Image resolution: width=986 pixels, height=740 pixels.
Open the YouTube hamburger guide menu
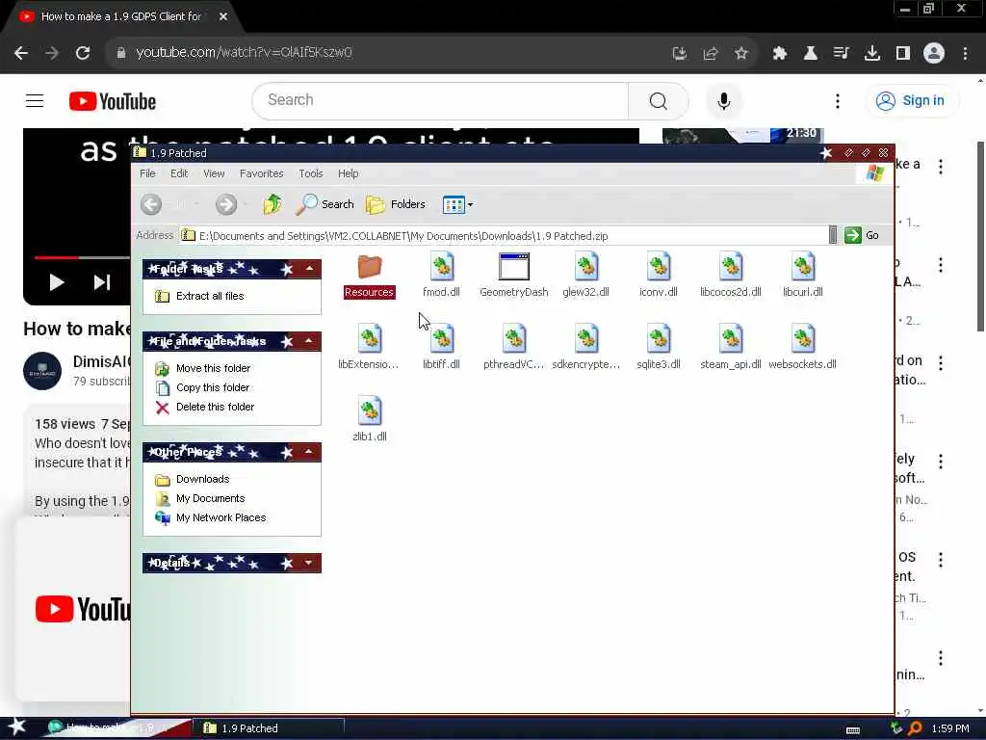pos(35,100)
